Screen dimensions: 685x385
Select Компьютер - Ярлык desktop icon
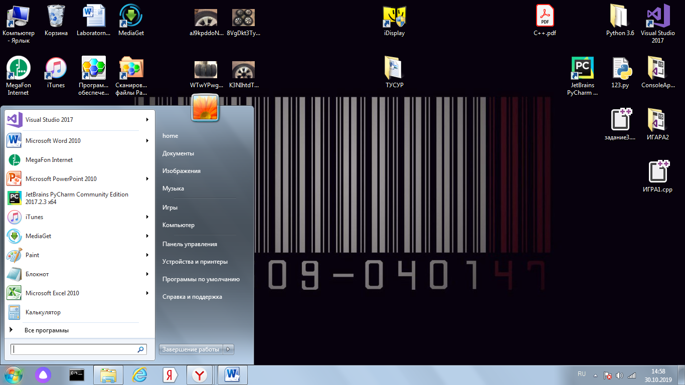pyautogui.click(x=19, y=24)
